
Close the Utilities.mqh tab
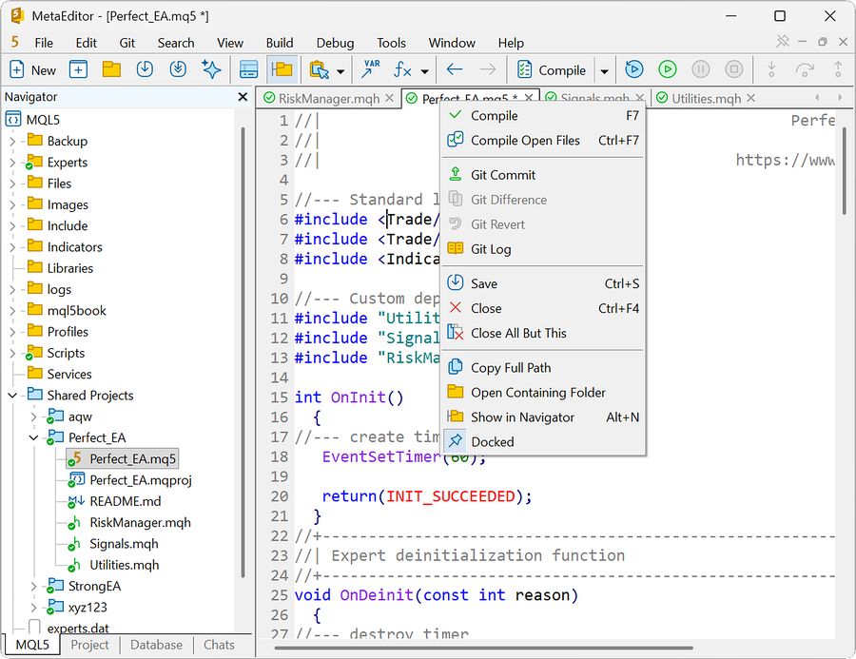(x=751, y=98)
